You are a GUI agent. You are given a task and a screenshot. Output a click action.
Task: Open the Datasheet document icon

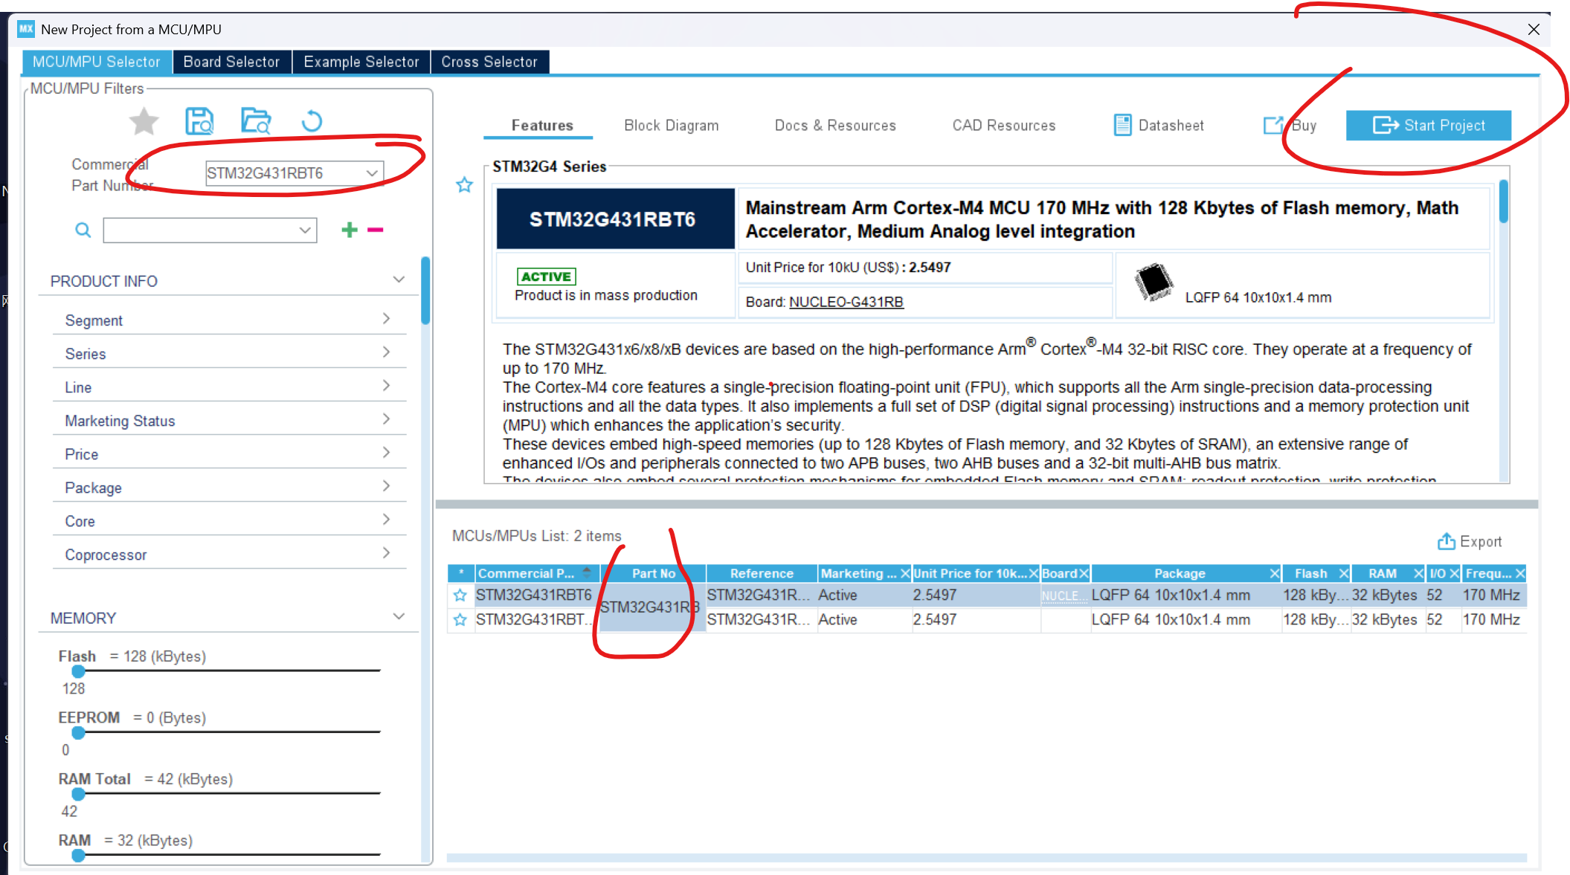pyautogui.click(x=1122, y=126)
